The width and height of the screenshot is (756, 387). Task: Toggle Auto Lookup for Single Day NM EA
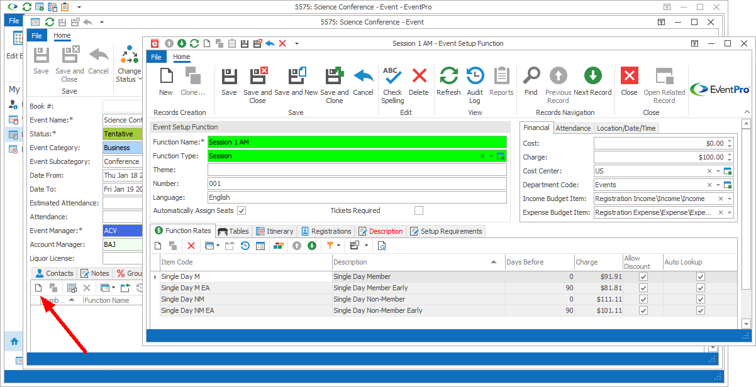point(701,310)
